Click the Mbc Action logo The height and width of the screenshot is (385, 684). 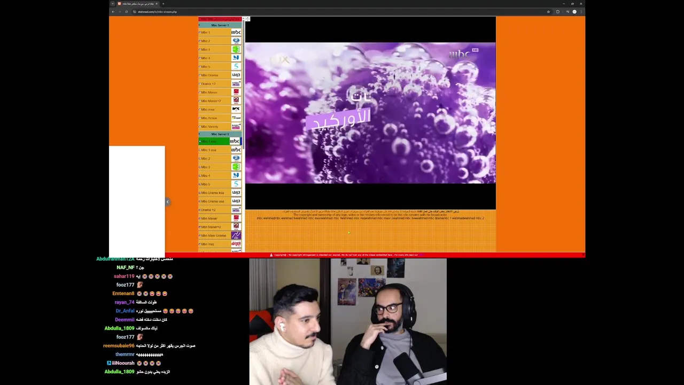(236, 118)
